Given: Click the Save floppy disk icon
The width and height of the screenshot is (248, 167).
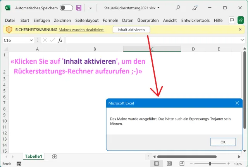Looking at the screenshot, I should coord(79,8).
